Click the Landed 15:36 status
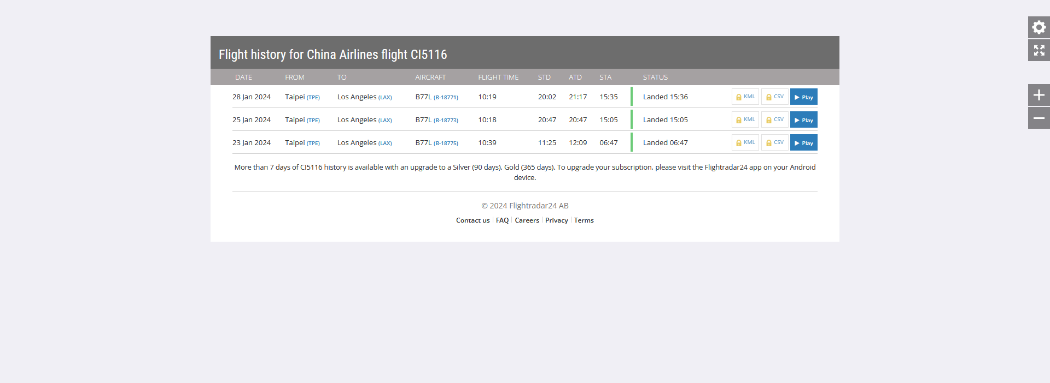Image resolution: width=1050 pixels, height=383 pixels. [666, 97]
